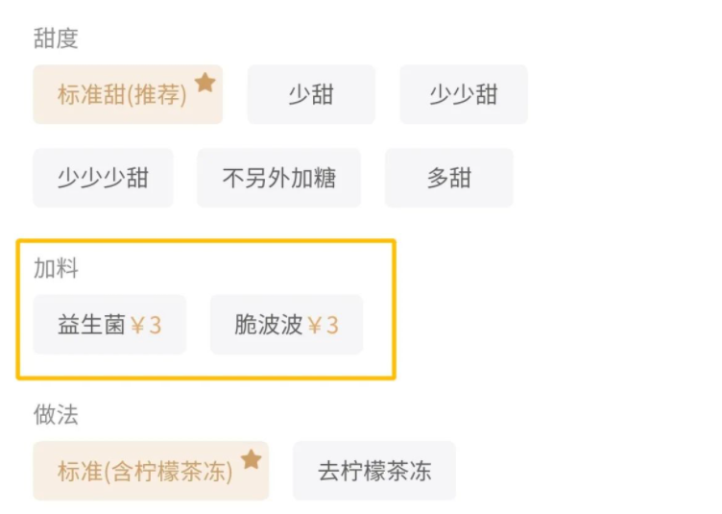Screen dimensions: 722x514
Task: Click the (推荐) tag text in 标准甜
Action: tap(156, 95)
